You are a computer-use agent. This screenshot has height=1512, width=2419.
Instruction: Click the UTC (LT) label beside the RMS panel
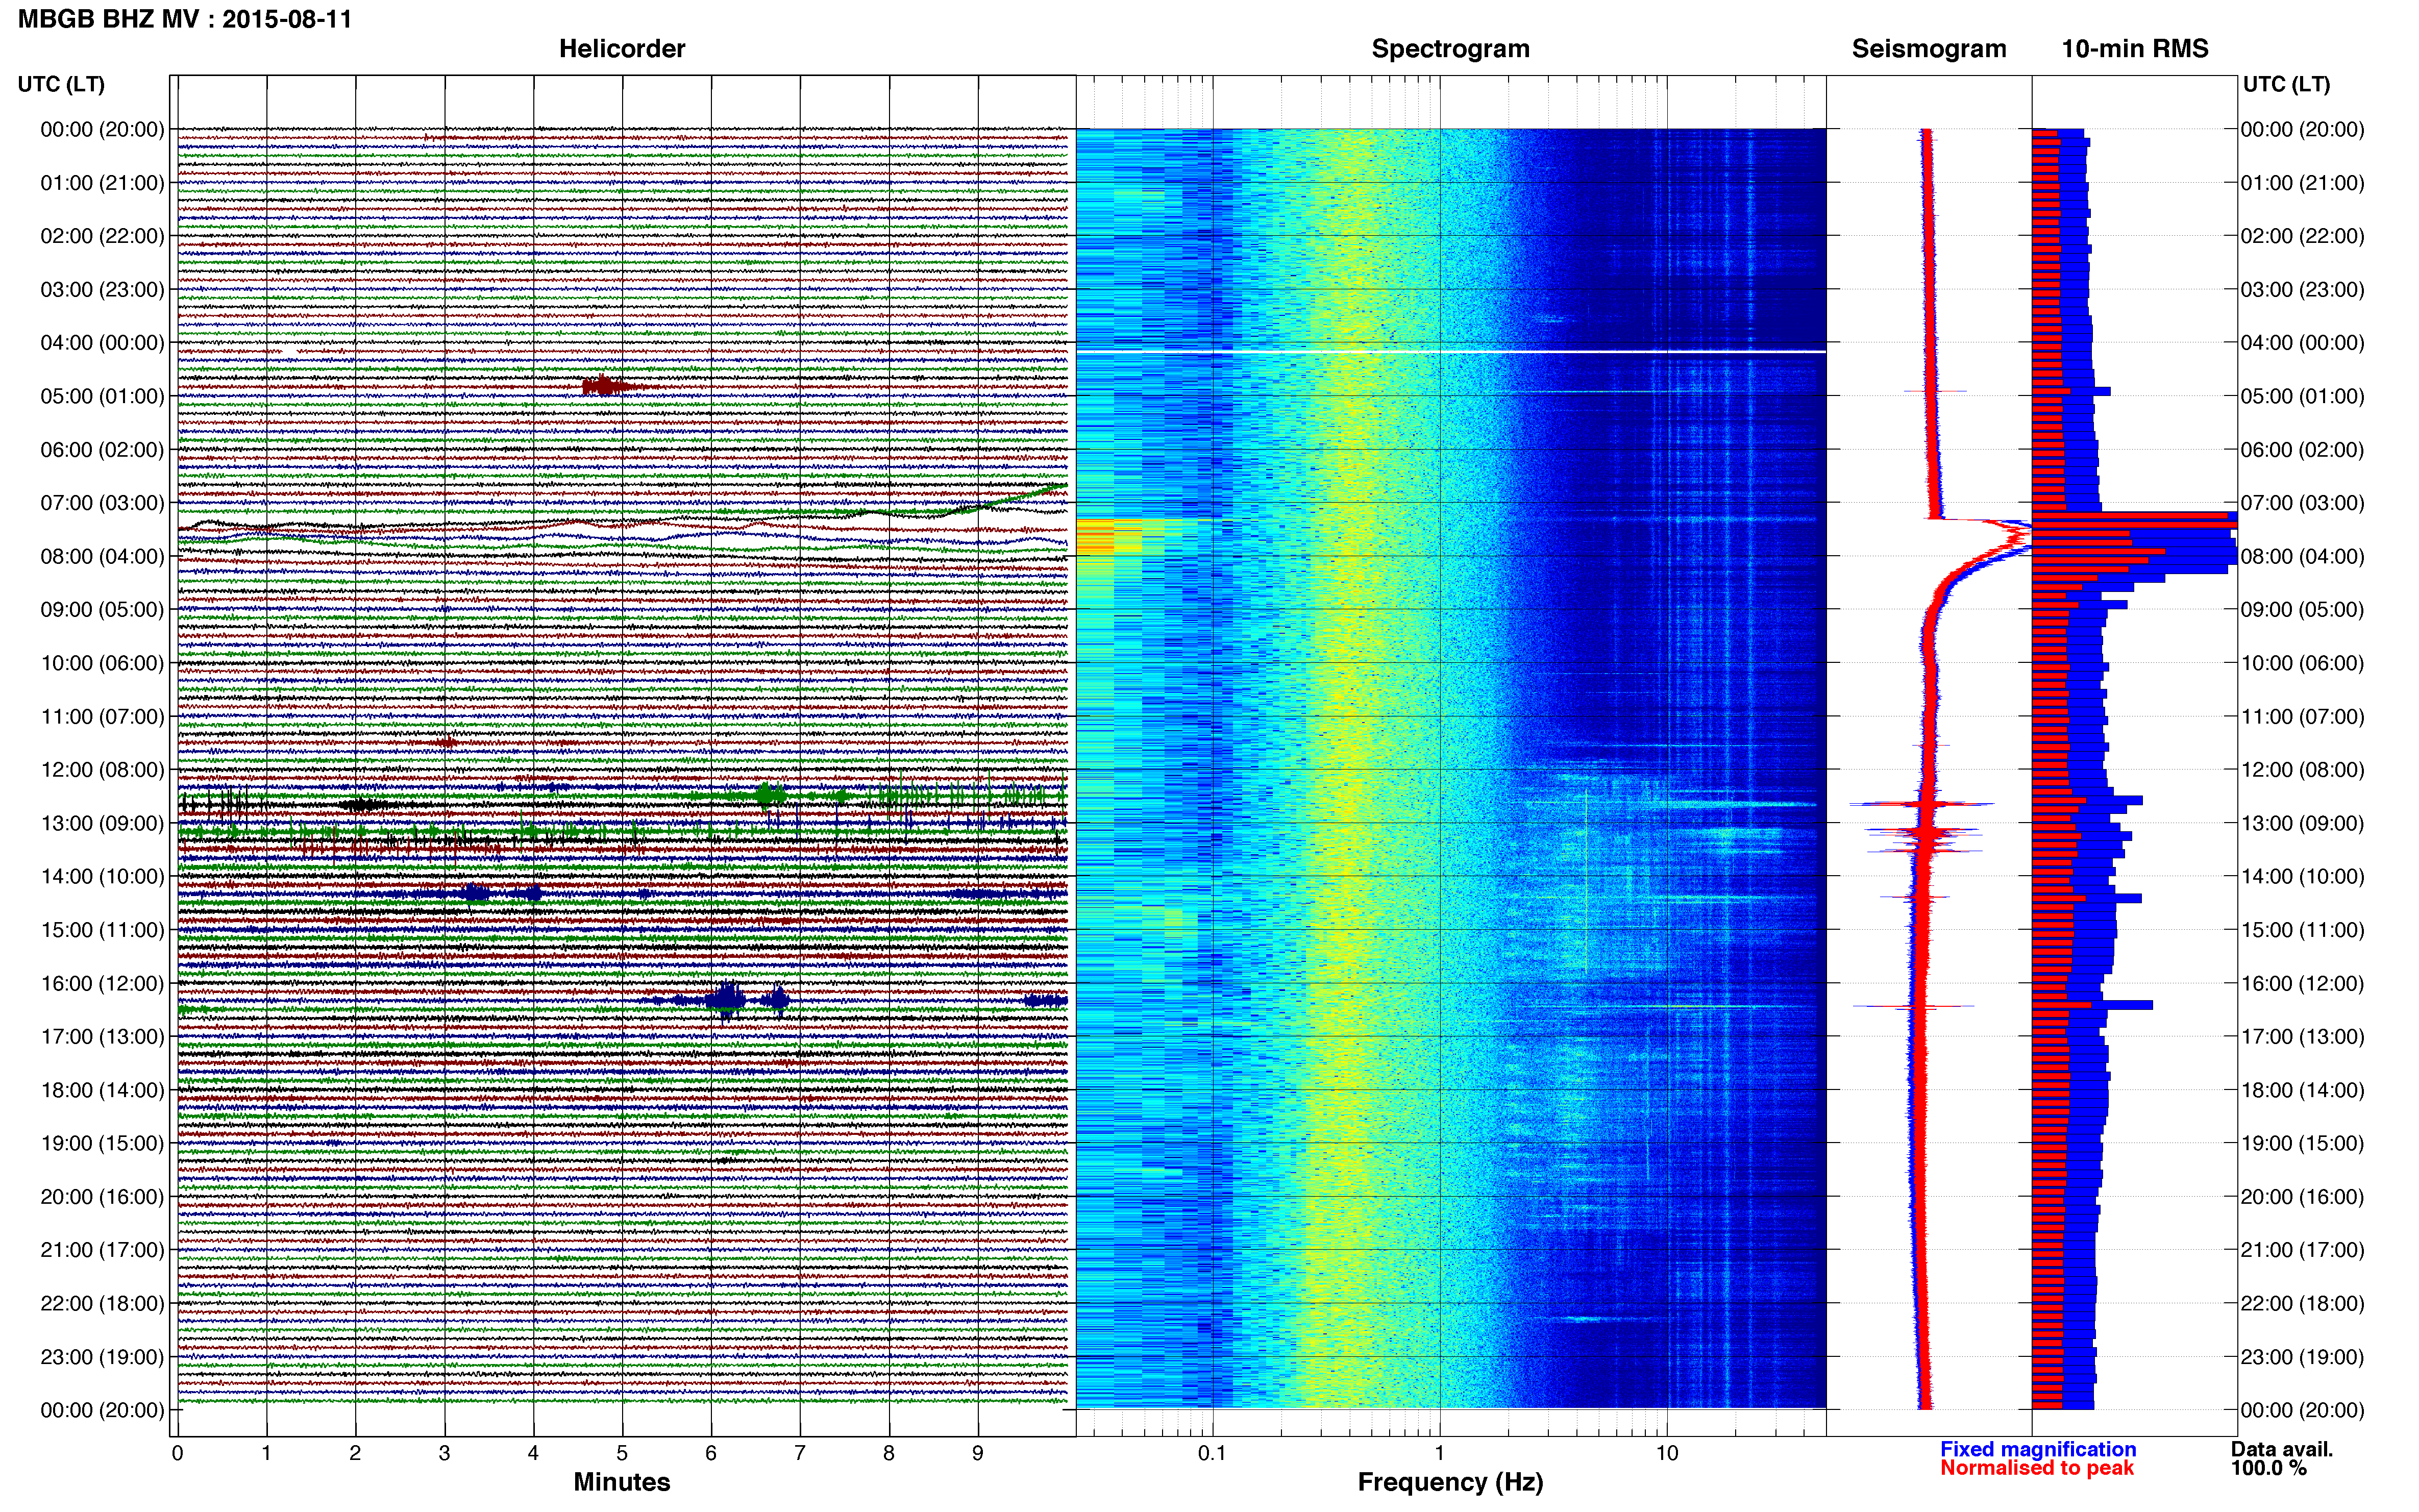pyautogui.click(x=2286, y=84)
